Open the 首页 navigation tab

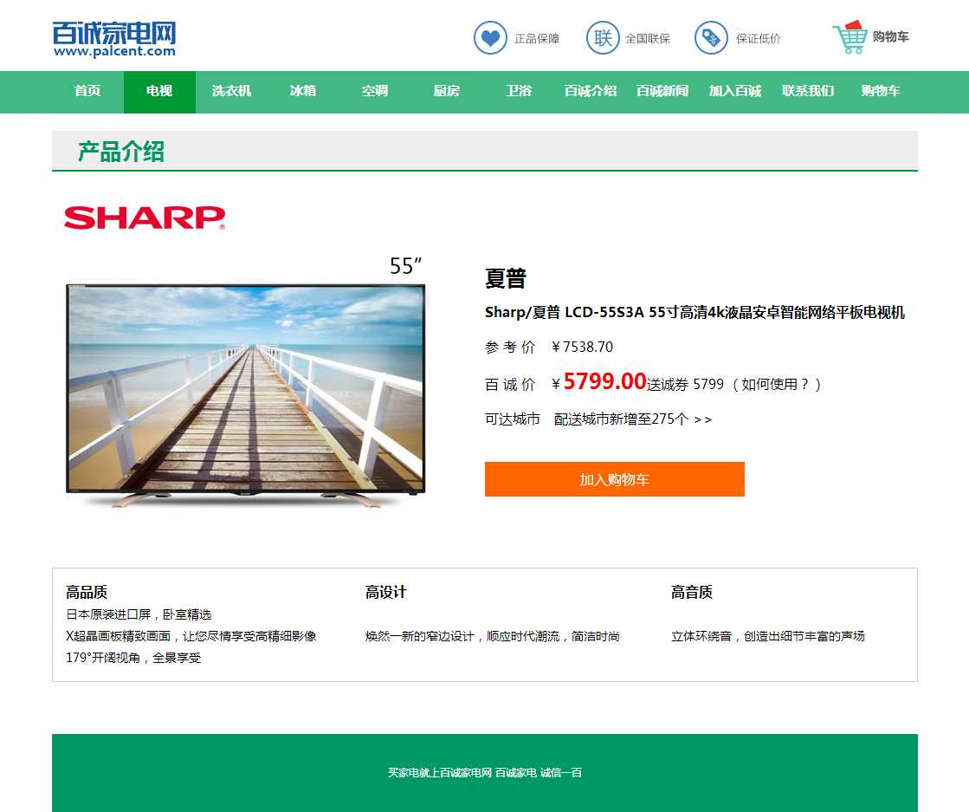(87, 92)
